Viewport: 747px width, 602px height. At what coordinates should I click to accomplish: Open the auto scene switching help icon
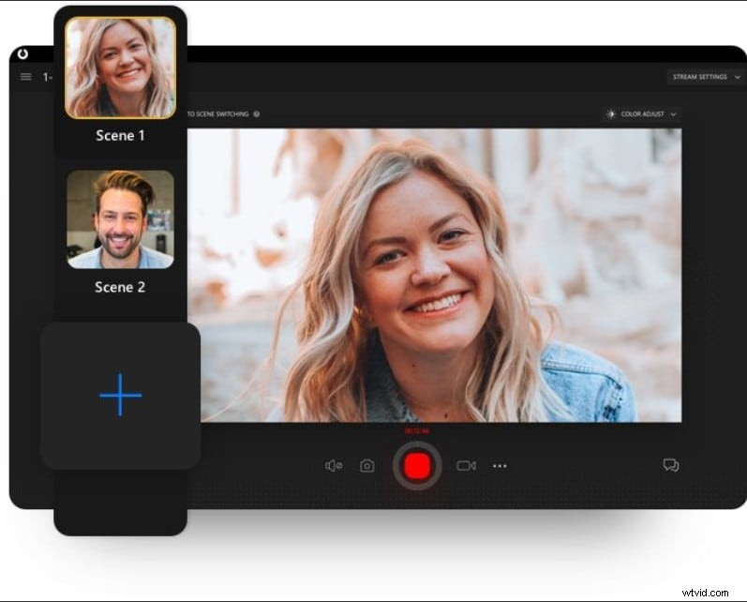257,113
